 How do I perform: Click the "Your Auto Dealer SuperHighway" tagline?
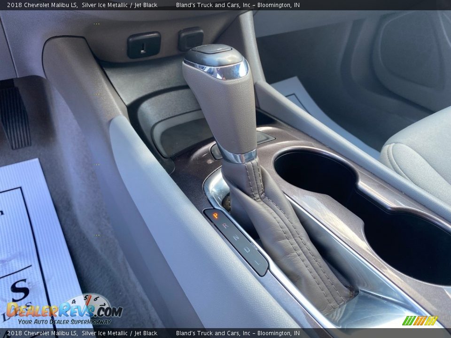64,322
